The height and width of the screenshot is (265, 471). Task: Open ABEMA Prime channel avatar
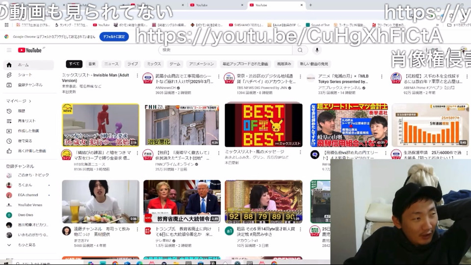click(x=396, y=78)
